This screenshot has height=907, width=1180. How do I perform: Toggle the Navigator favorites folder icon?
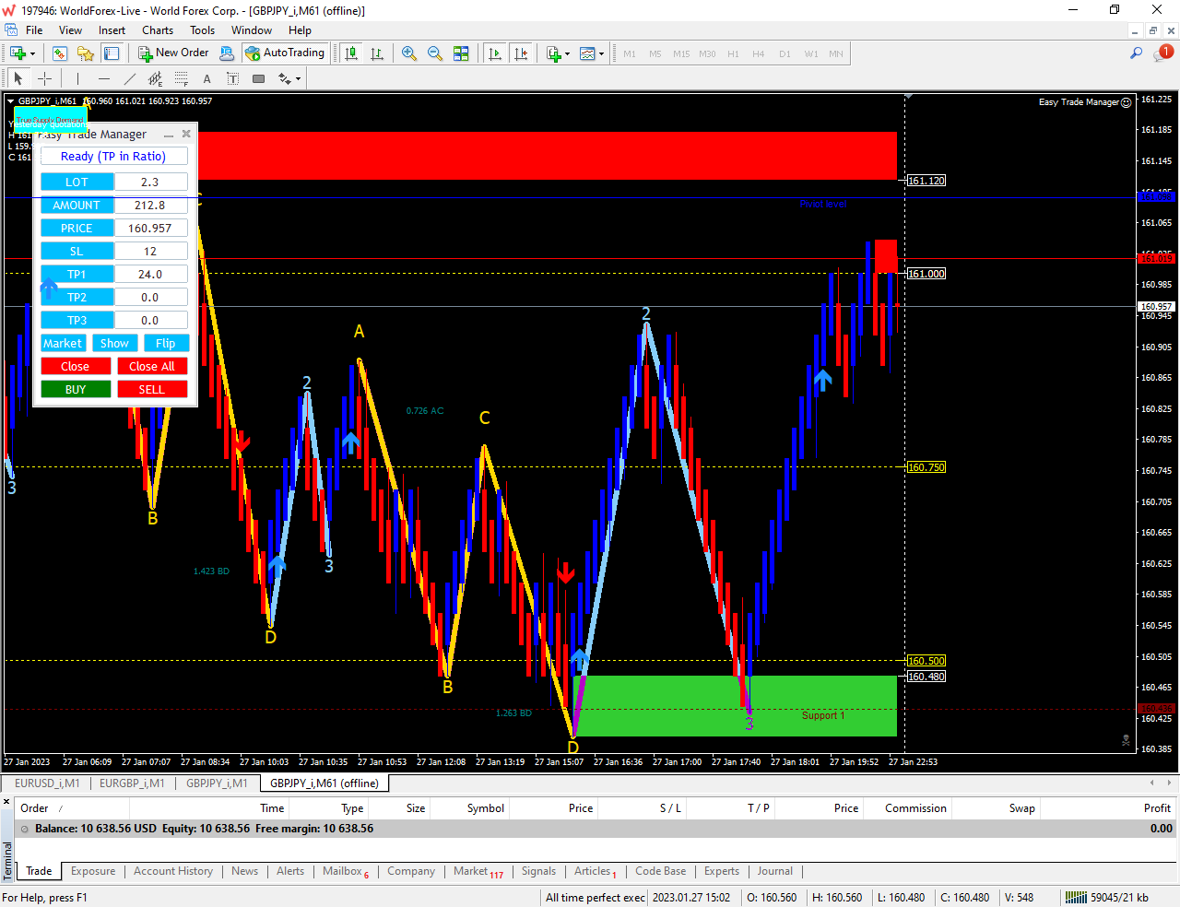86,53
